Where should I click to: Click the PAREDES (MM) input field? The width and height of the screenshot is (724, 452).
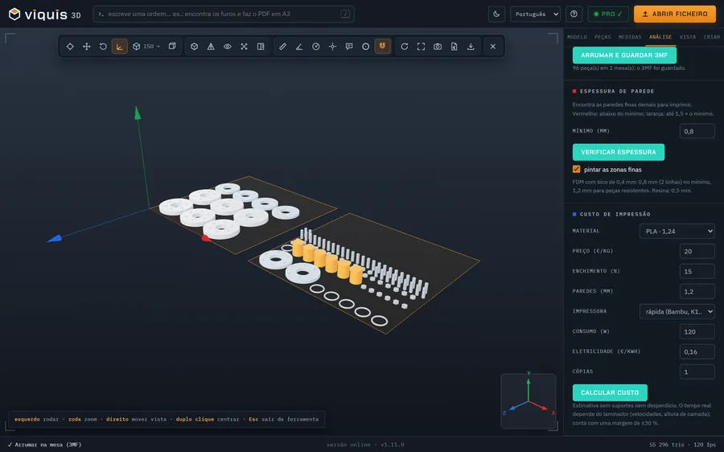(x=697, y=291)
